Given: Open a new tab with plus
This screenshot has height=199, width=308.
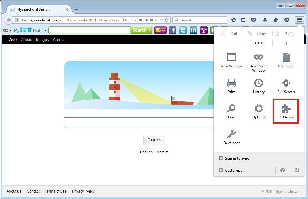Looking at the screenshot, I should 77,9.
